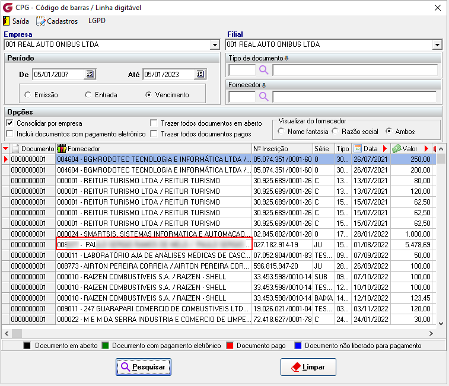Click Tipo de documento description field
This screenshot has height=386, width=449.
pyautogui.click(x=355, y=70)
